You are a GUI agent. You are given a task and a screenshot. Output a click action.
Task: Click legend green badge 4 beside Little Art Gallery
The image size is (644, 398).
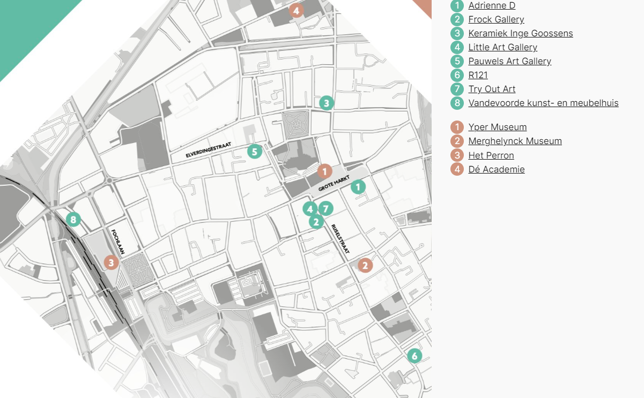(x=457, y=48)
